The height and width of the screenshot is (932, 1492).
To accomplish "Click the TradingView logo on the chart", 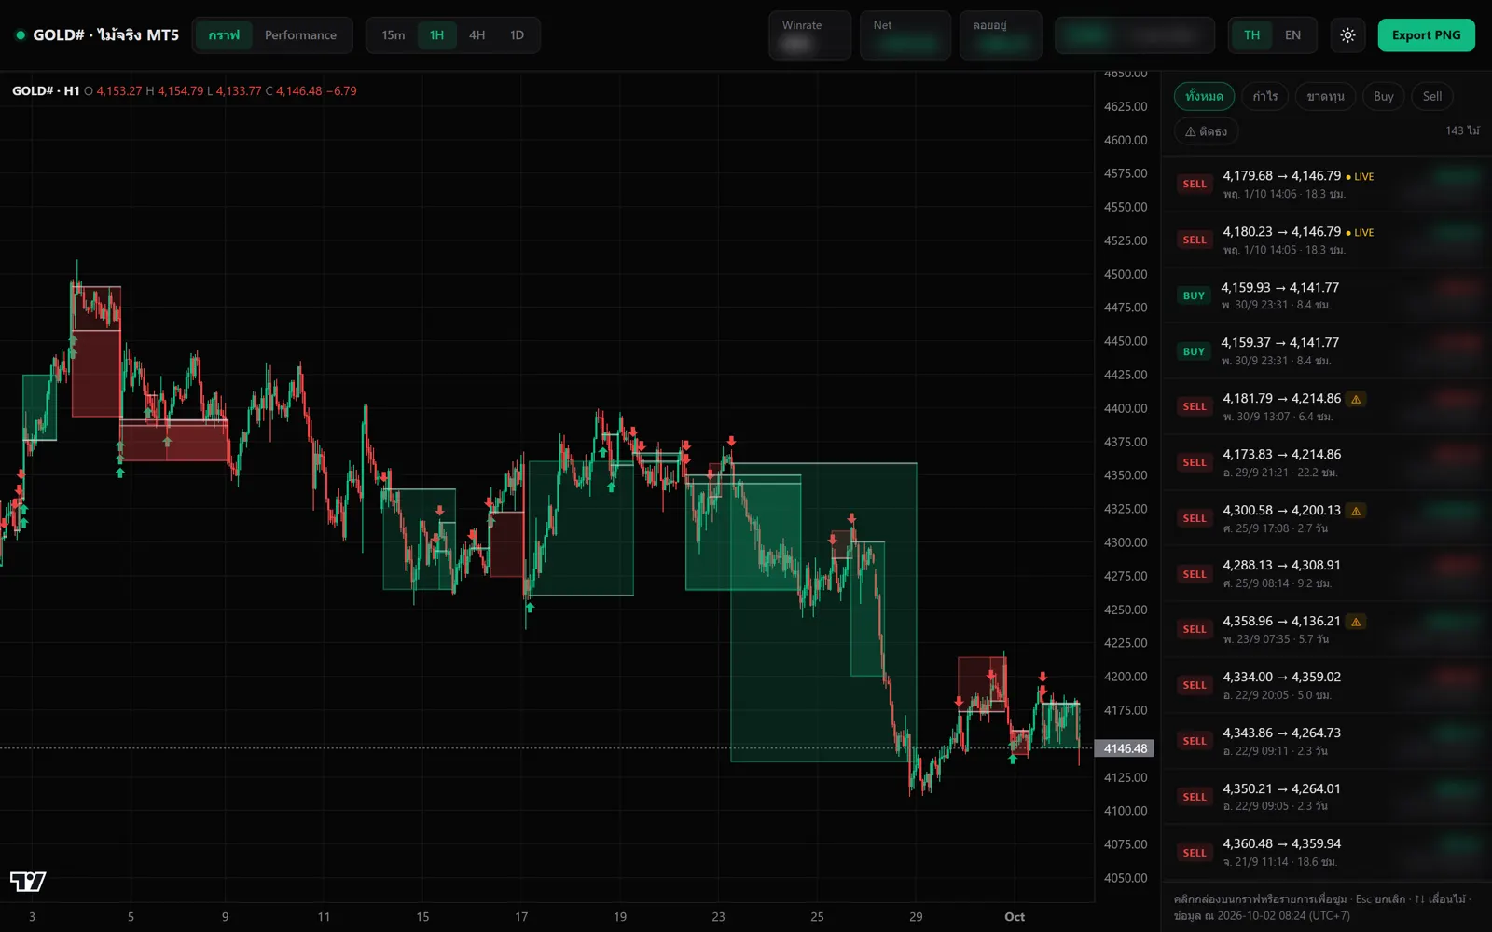I will click(x=28, y=881).
